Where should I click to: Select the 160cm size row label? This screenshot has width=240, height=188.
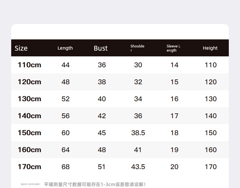(29, 150)
